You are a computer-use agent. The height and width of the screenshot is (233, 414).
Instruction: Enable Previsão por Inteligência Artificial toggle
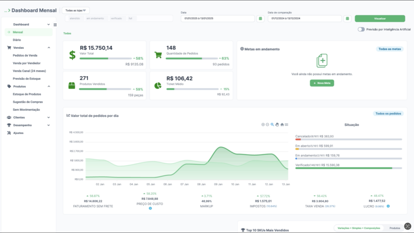[361, 29]
